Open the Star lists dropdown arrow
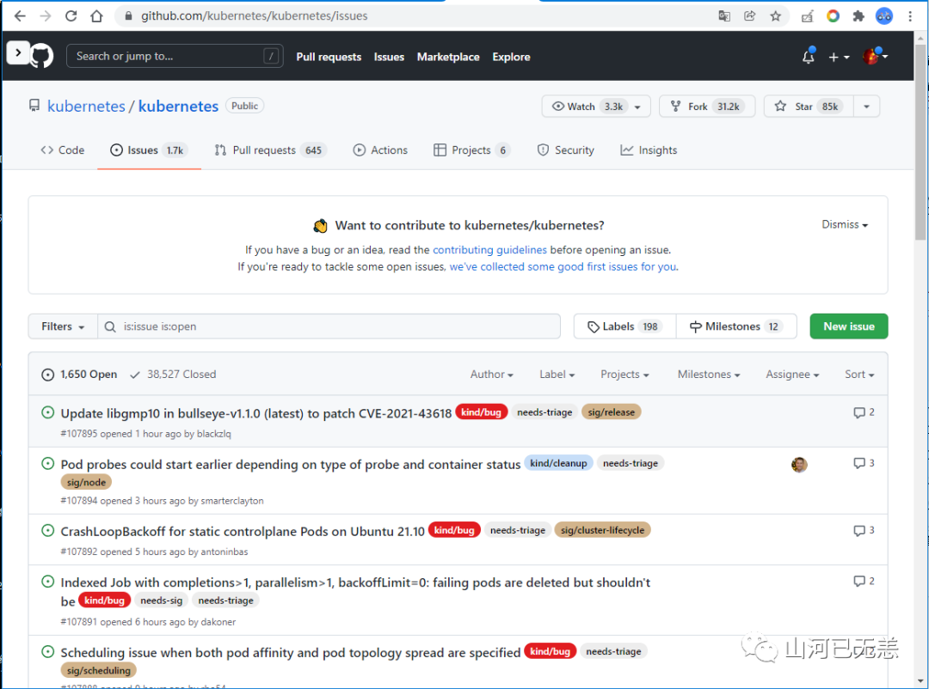929x689 pixels. 867,107
